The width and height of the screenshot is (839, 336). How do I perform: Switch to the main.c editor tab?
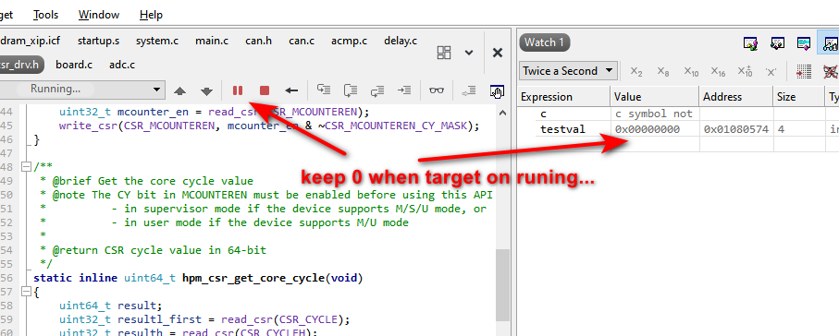point(211,41)
